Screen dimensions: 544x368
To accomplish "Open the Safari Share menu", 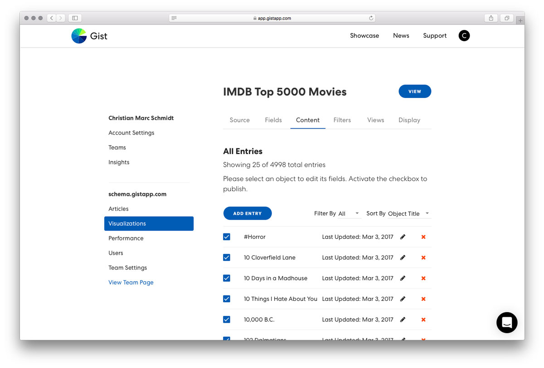I will 491,18.
